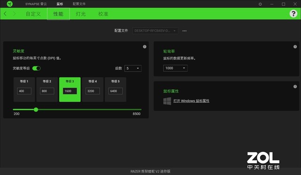301x175 pixels.
Task: Click the DPI description text under 灵敏度
Action: click(37, 58)
